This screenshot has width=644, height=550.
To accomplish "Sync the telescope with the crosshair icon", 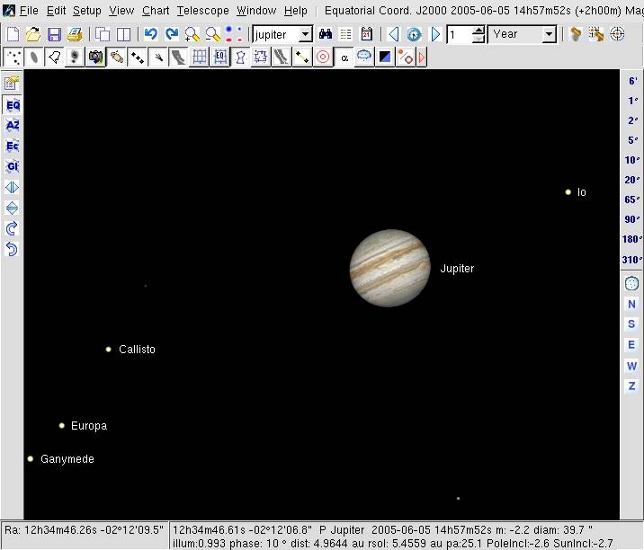I will 617,34.
